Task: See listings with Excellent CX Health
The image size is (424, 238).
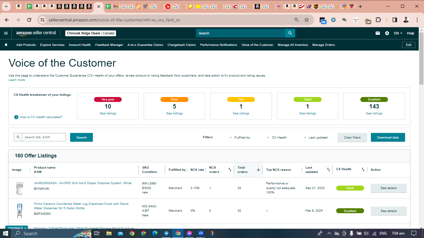Action: coord(374,113)
